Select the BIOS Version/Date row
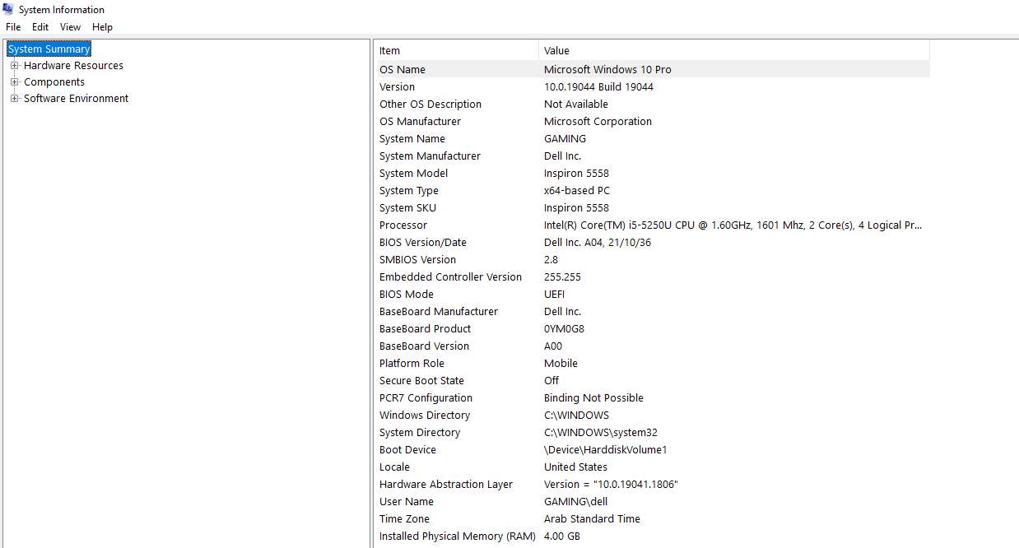The height and width of the screenshot is (548, 1019). point(453,242)
